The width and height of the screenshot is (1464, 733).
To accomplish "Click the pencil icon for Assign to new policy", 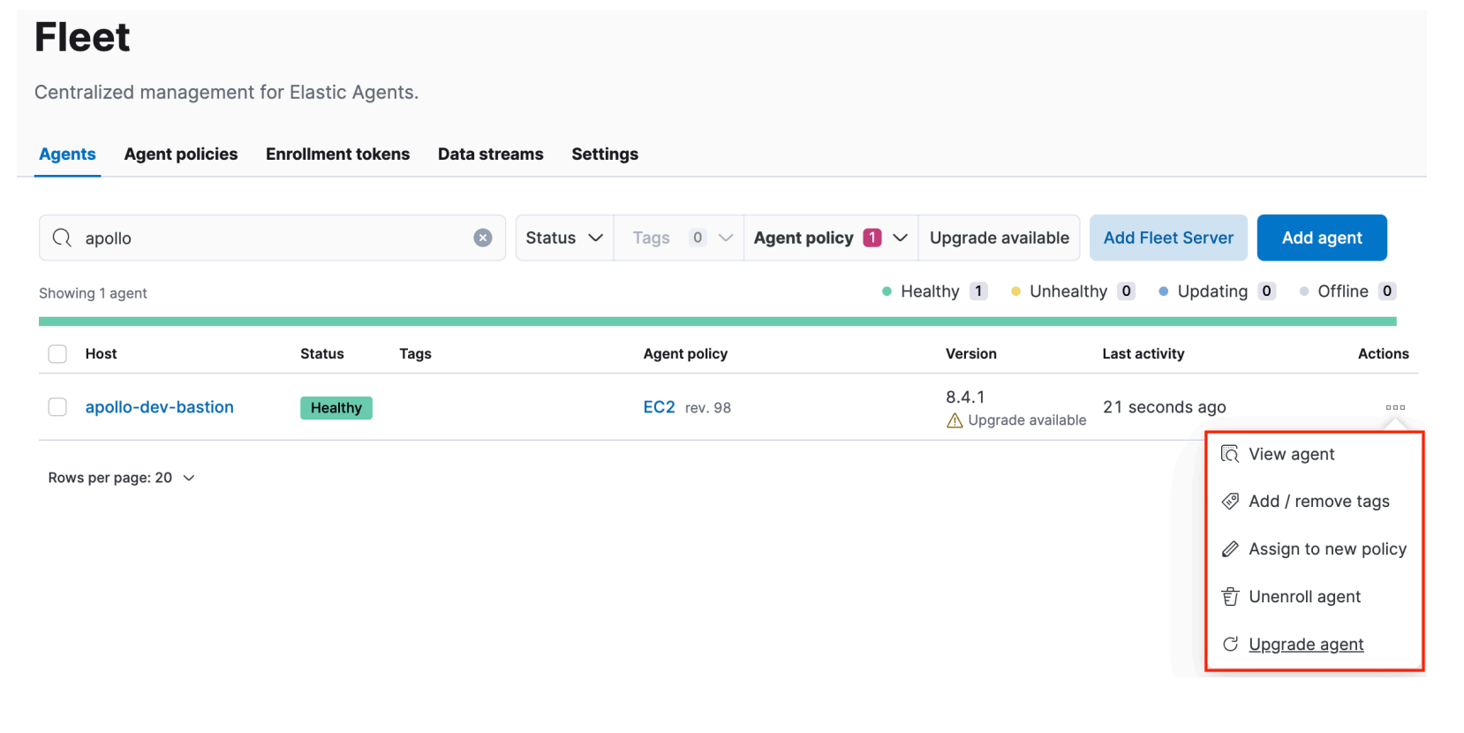I will pyautogui.click(x=1230, y=549).
